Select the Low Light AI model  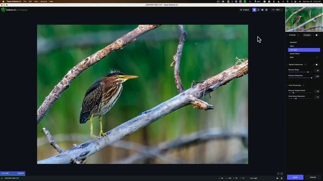point(304,50)
